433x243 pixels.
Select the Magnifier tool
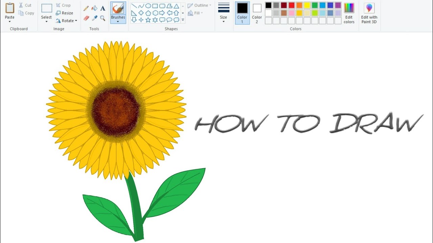coord(103,18)
